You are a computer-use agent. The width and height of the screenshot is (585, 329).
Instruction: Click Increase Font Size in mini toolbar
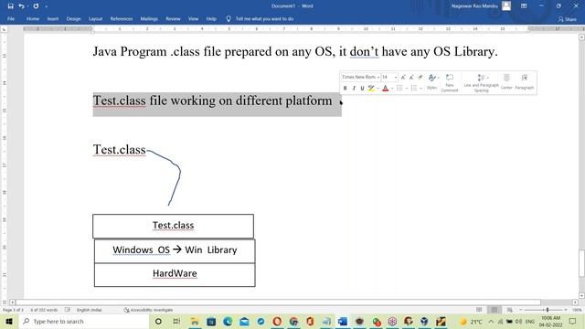click(x=403, y=77)
